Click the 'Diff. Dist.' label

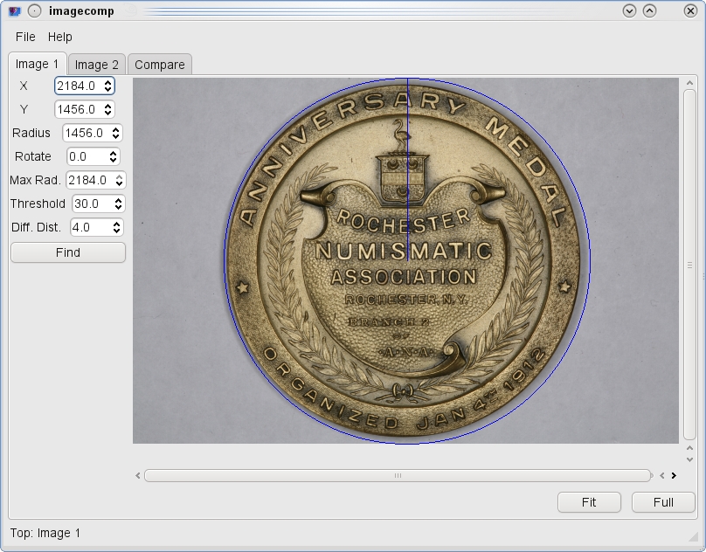(x=36, y=227)
